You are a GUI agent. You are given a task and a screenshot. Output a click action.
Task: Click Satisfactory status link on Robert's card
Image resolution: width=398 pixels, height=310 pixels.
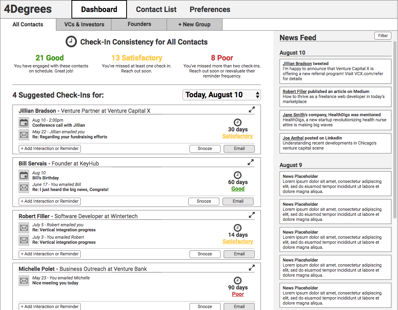point(238,241)
